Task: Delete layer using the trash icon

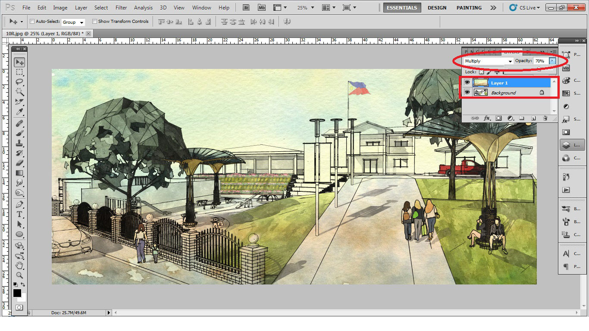Action: coord(545,118)
